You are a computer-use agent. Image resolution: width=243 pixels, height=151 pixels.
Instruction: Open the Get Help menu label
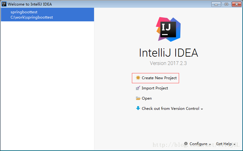224,144
